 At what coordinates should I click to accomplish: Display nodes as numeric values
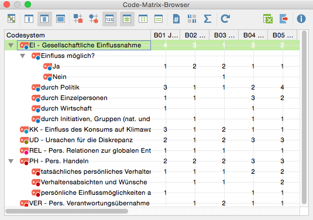point(109,19)
